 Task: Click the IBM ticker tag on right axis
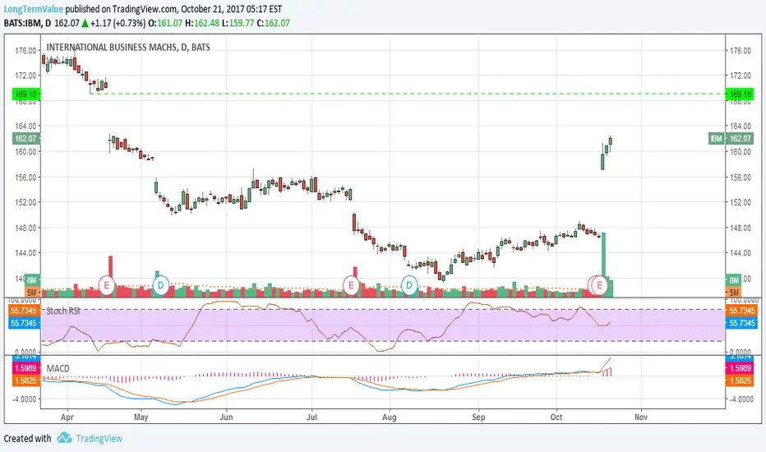click(x=717, y=138)
